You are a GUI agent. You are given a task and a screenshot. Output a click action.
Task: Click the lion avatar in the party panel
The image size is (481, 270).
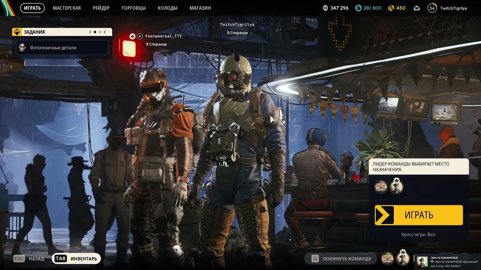pos(381,187)
